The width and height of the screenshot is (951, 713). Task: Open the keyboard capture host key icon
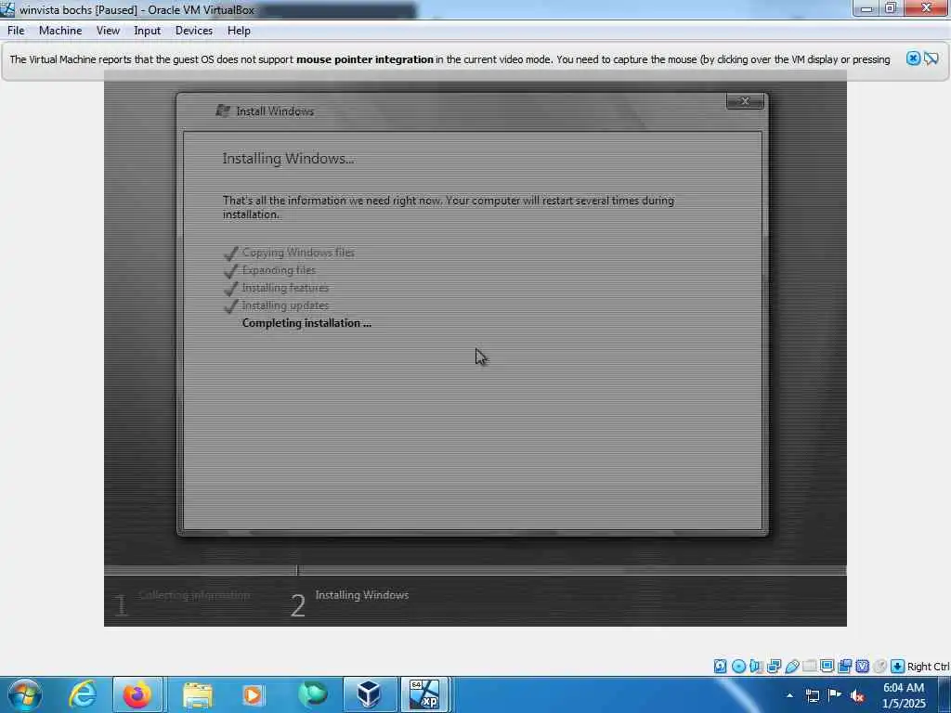click(x=898, y=667)
